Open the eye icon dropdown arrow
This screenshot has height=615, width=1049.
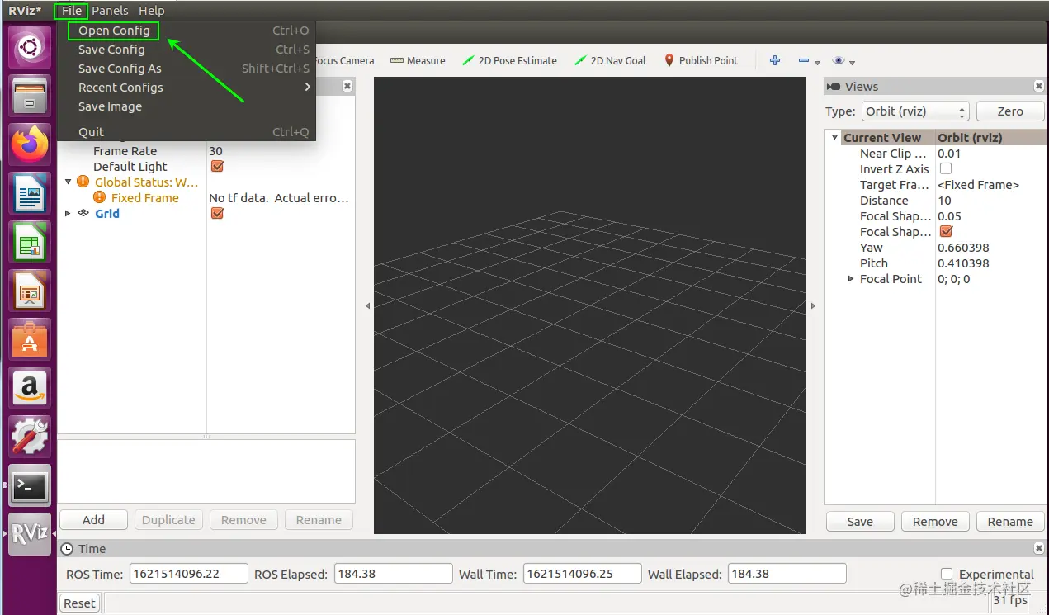pos(853,62)
